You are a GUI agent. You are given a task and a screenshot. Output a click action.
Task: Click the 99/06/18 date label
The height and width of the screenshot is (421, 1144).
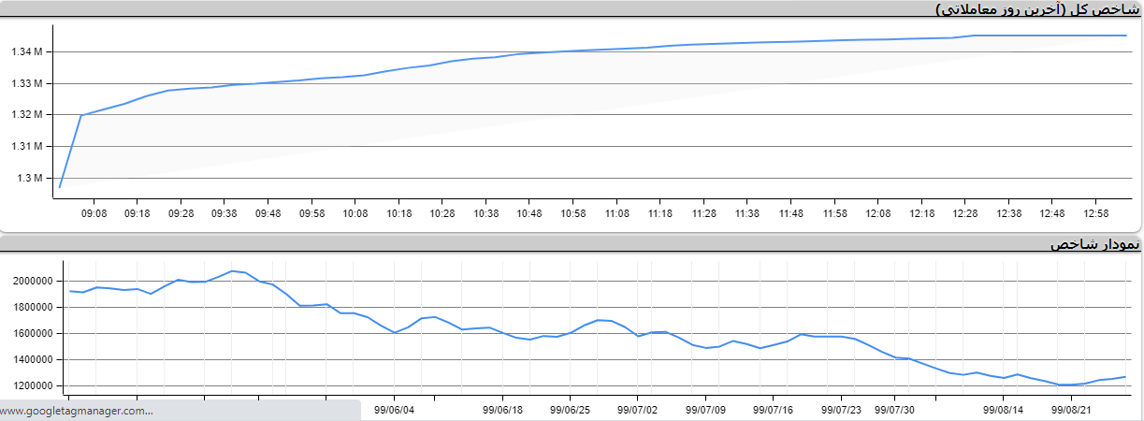coord(503,409)
